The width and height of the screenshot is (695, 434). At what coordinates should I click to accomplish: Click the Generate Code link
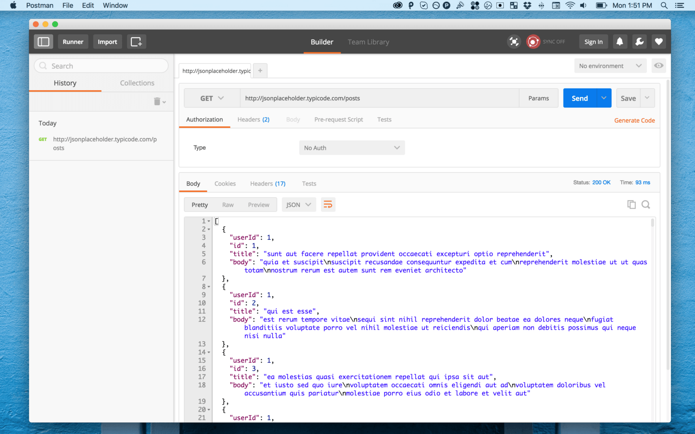634,120
